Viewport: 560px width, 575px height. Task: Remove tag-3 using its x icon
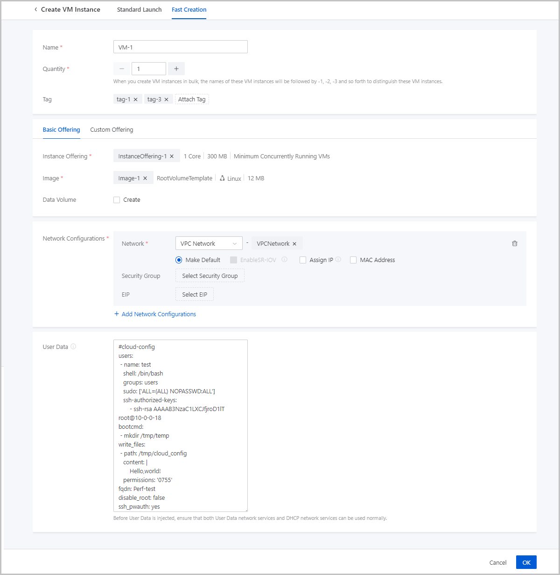coord(166,99)
